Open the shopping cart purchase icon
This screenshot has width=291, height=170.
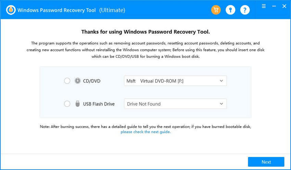pyautogui.click(x=216, y=10)
